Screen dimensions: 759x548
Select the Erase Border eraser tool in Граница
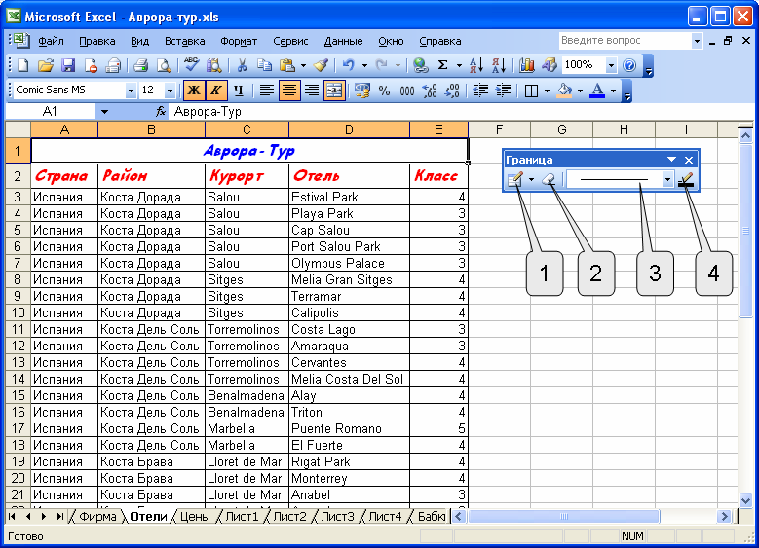[x=549, y=179]
